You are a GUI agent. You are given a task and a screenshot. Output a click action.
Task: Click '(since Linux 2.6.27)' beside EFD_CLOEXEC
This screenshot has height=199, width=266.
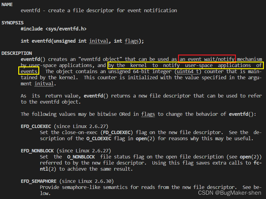click(x=81, y=126)
